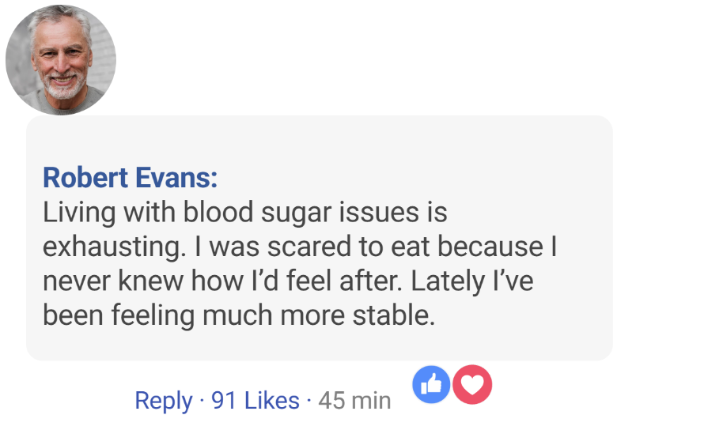Screen dimensions: 723x430
Task: Reply to Robert Evans' comment
Action: [163, 401]
